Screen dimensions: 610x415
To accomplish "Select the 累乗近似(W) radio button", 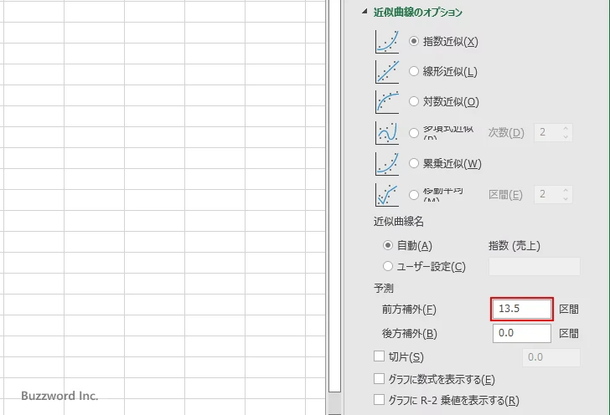I will point(414,163).
